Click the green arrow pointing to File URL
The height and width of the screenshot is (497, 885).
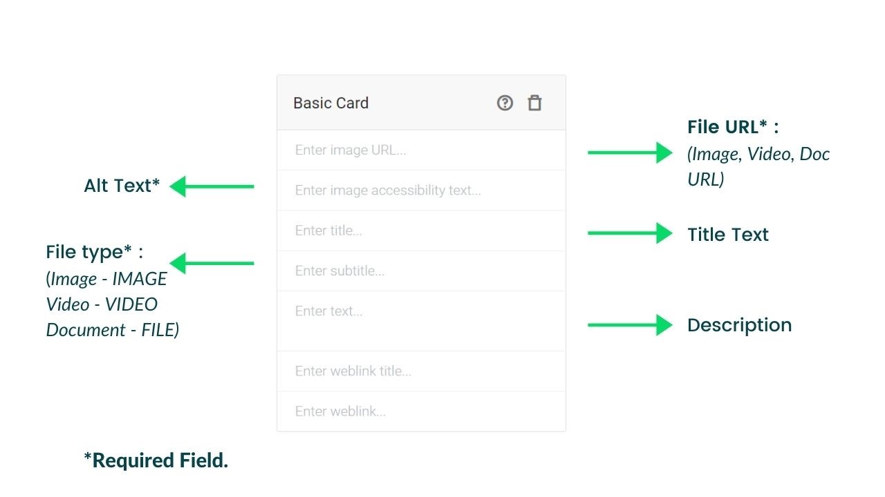tap(630, 153)
